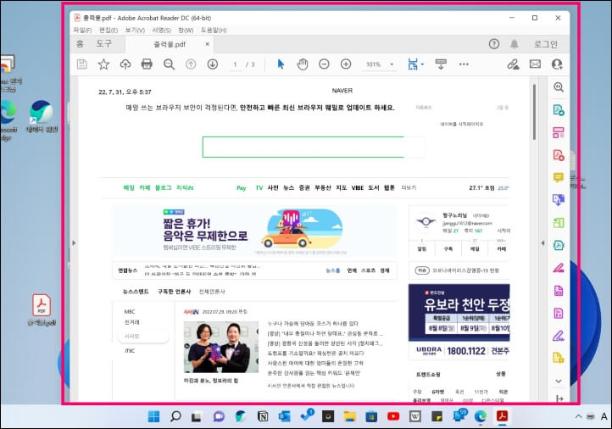612x429 pixels.
Task: Select the Hand pan tool
Action: tap(303, 64)
